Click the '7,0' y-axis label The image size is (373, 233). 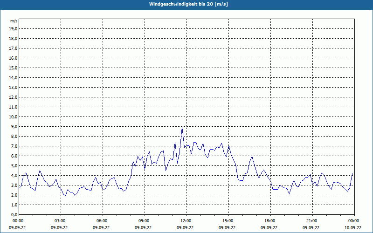tap(14, 146)
